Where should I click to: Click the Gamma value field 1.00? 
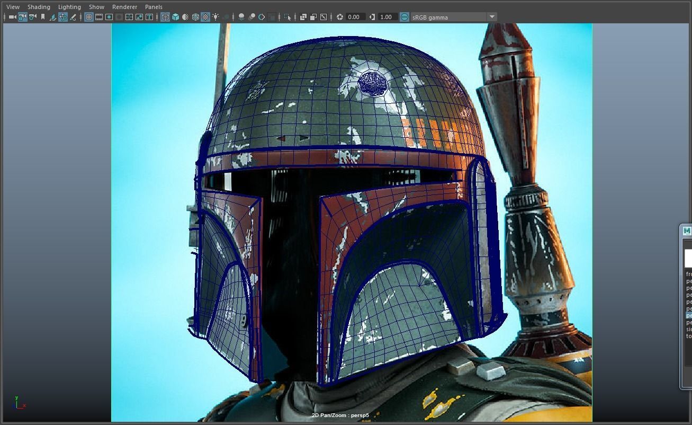point(387,17)
